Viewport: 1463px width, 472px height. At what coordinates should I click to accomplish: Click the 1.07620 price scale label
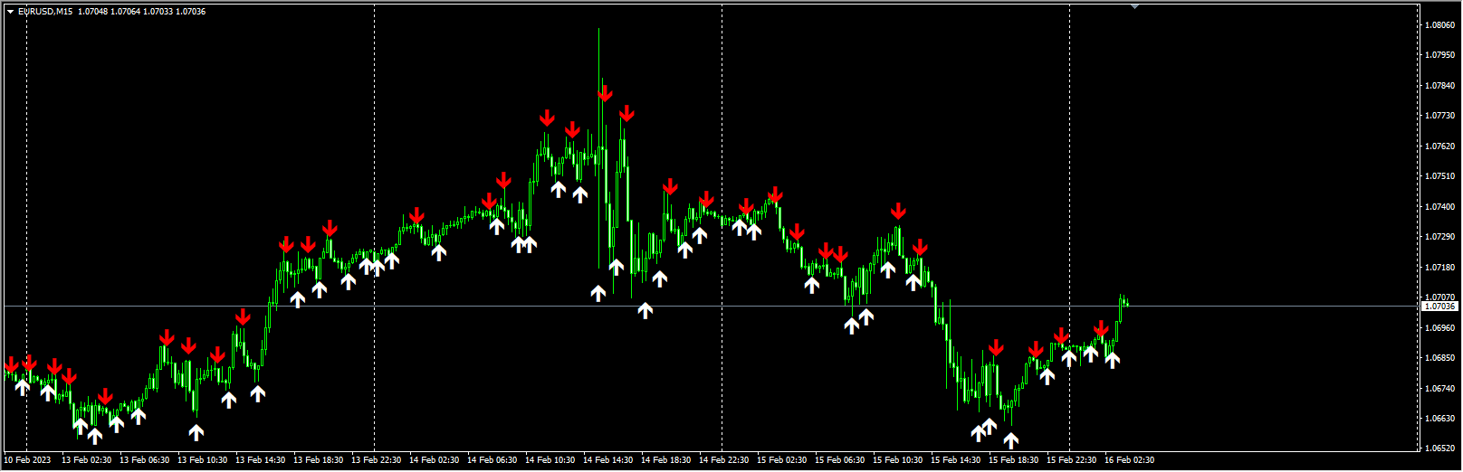(x=1439, y=146)
